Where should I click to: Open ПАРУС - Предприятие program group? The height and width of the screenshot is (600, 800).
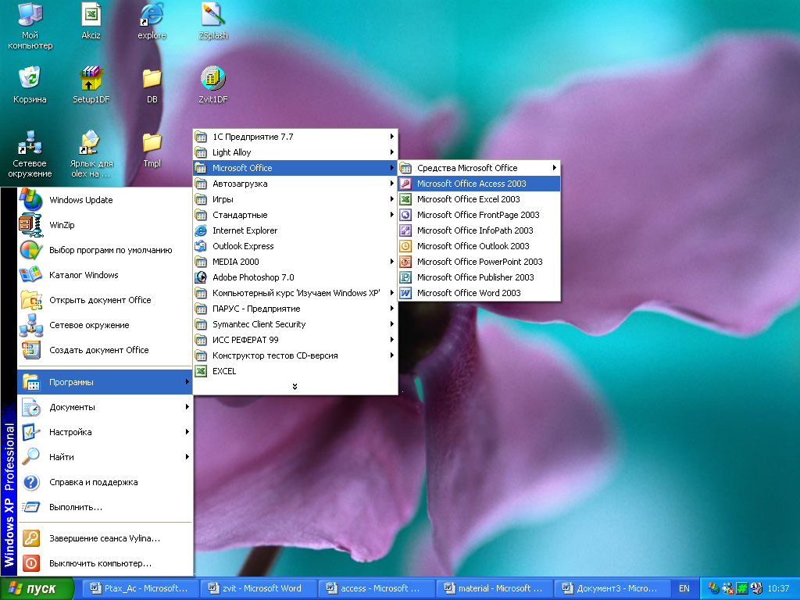pos(295,309)
